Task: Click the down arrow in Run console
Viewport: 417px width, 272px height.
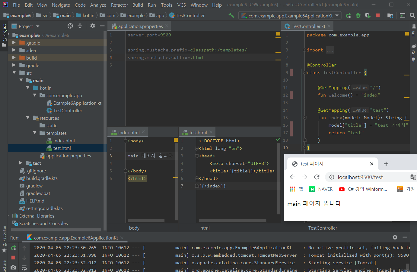Action: (x=24, y=258)
